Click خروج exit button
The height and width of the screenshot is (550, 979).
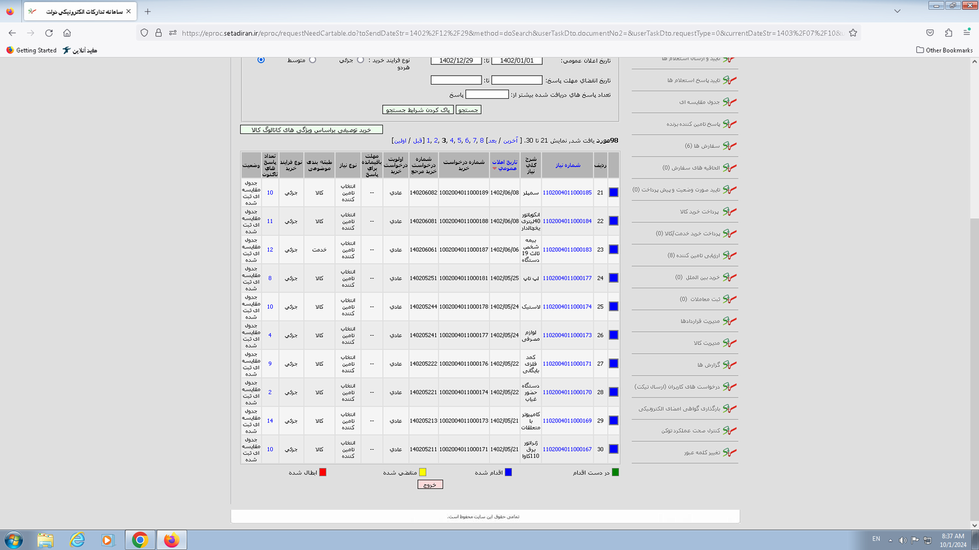click(x=430, y=485)
